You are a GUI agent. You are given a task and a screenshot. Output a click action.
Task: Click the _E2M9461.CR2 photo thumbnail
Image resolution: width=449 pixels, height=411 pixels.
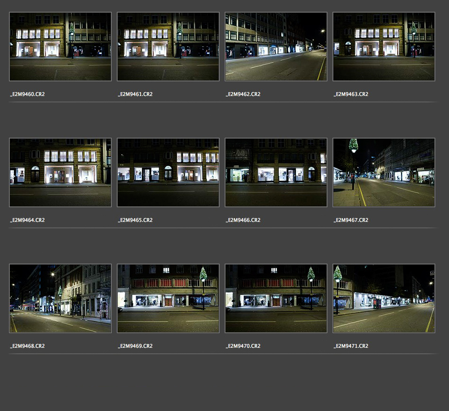point(168,47)
